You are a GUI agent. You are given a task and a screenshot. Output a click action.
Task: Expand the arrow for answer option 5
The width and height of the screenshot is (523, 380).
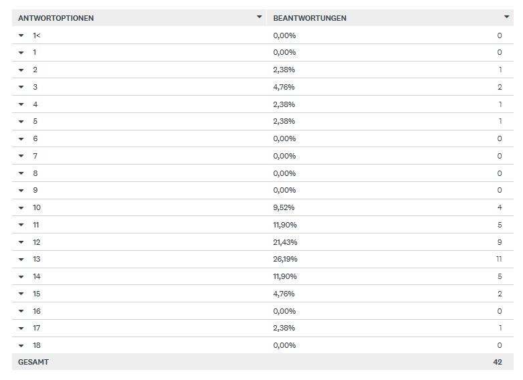21,122
